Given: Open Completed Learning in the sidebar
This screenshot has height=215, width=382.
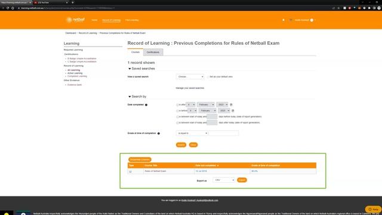Looking at the screenshot, I should pos(77,76).
